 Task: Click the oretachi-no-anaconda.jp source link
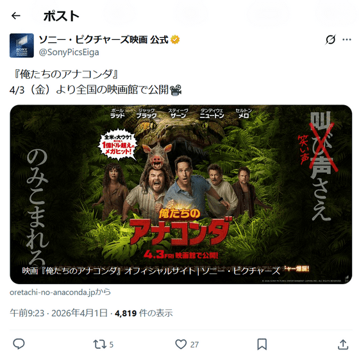(x=60, y=292)
